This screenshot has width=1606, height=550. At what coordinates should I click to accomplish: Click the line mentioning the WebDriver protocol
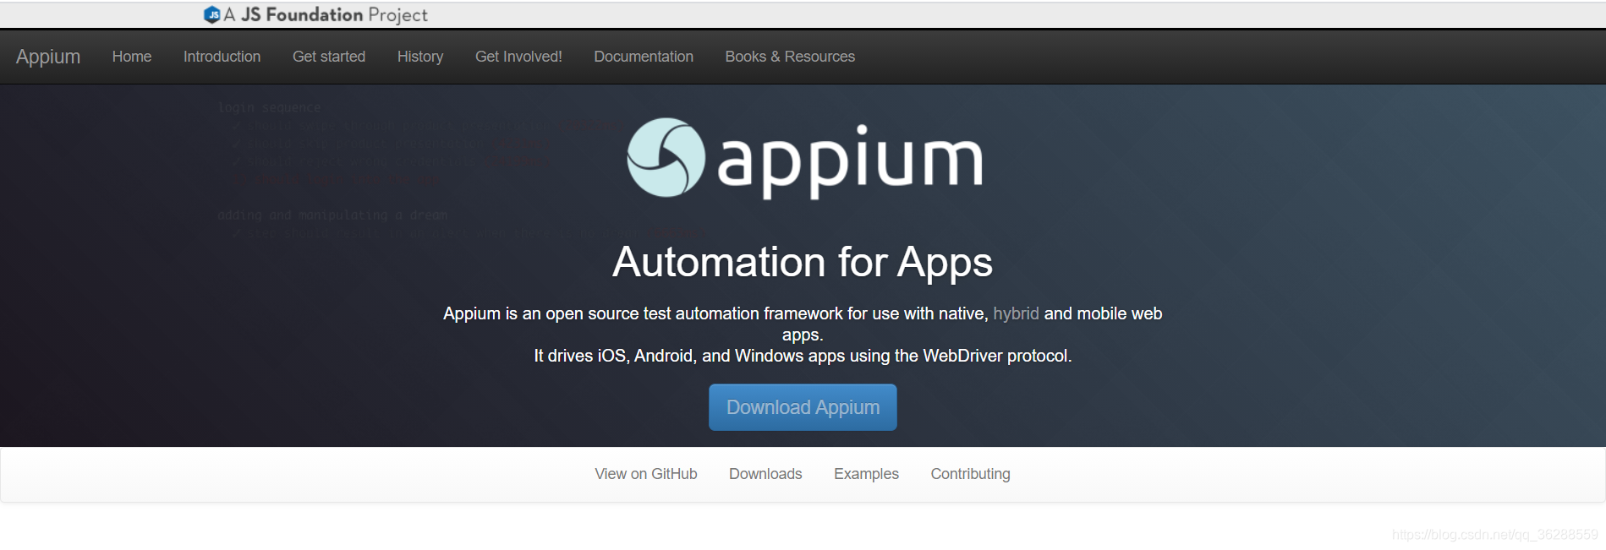[x=803, y=356]
